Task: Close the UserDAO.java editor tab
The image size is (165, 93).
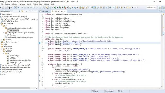Action: point(65,11)
